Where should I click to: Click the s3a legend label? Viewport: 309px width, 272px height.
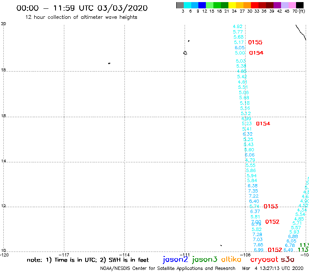(287, 259)
